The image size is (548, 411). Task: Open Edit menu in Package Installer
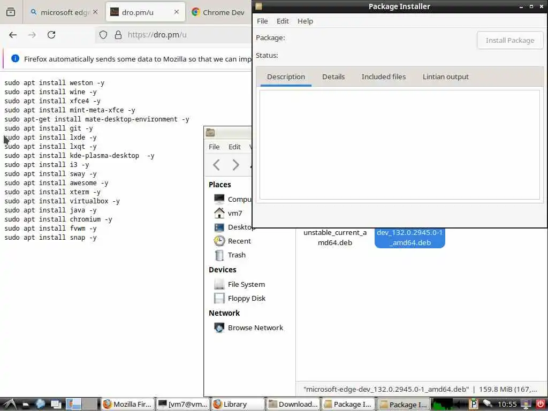click(283, 21)
